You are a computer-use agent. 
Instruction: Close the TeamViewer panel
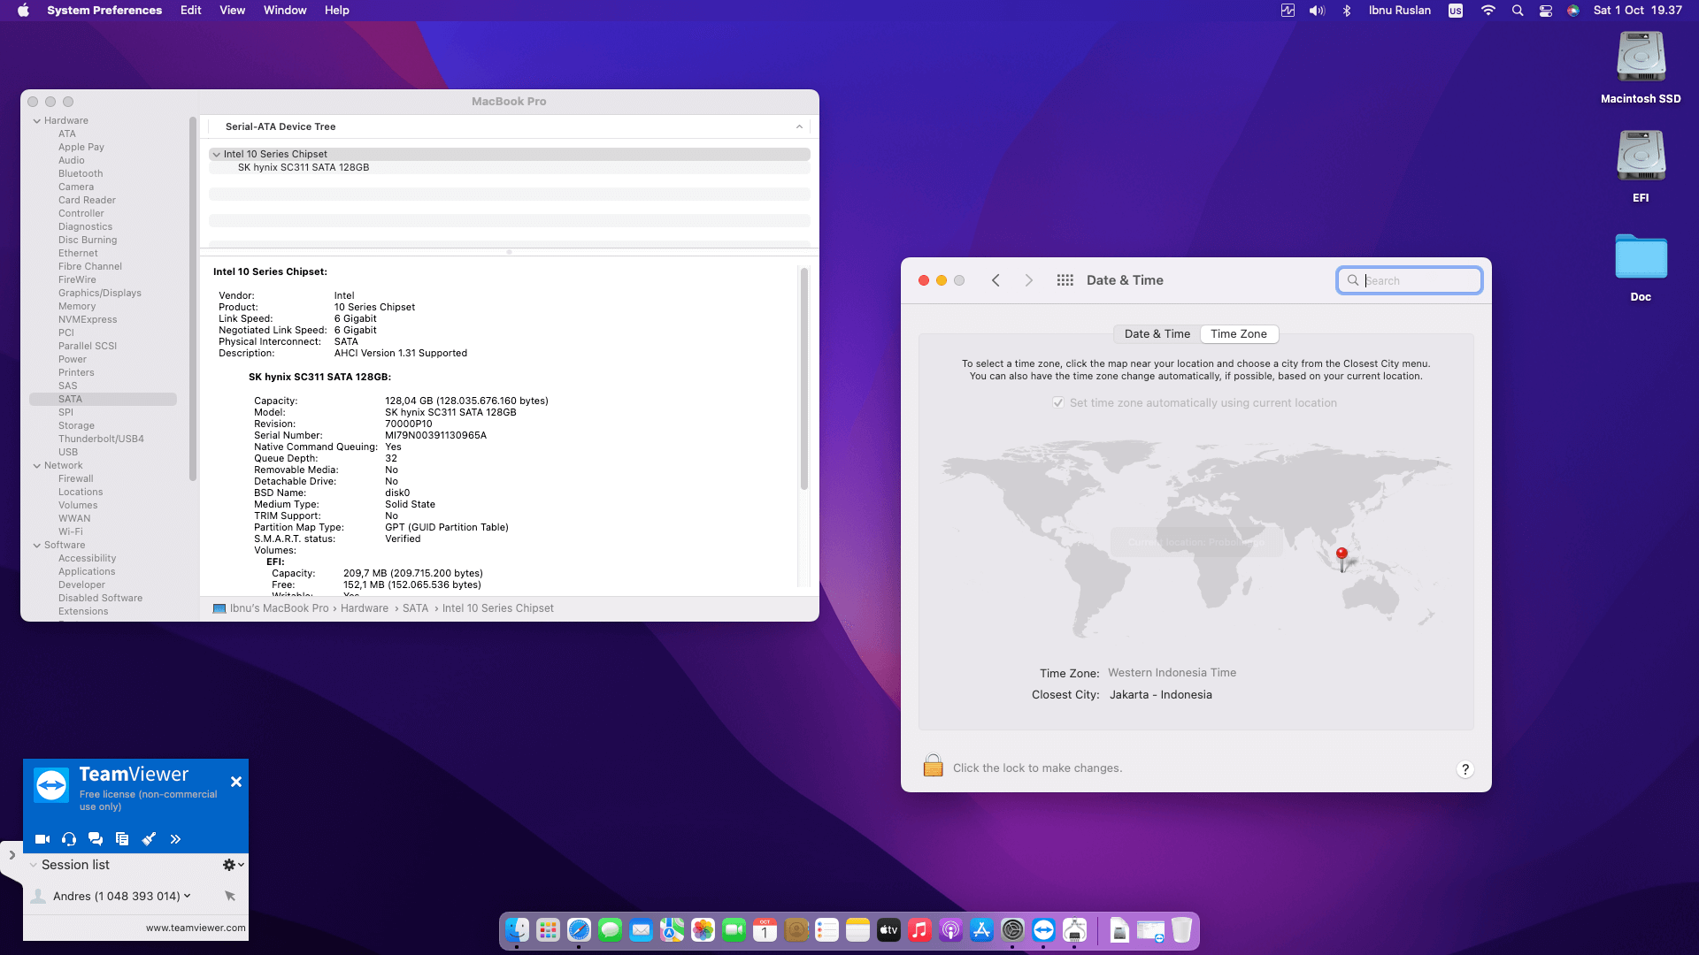tap(236, 782)
